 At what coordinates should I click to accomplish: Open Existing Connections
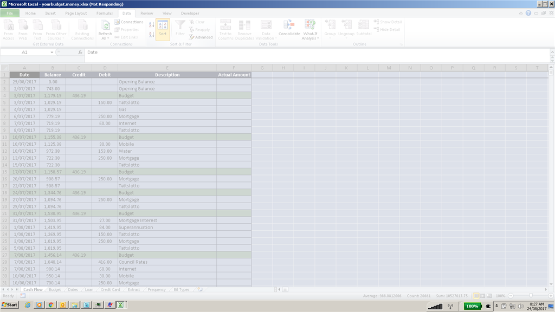(x=82, y=30)
